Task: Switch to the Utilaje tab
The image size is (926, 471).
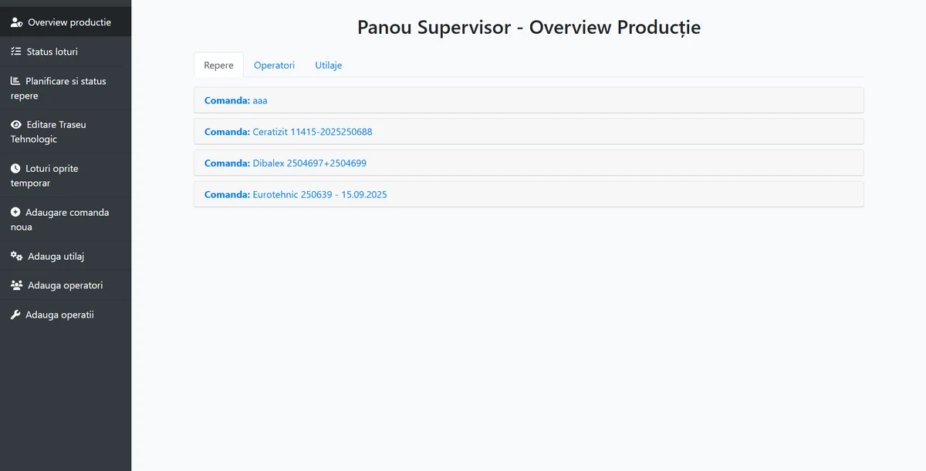Action: (x=328, y=66)
